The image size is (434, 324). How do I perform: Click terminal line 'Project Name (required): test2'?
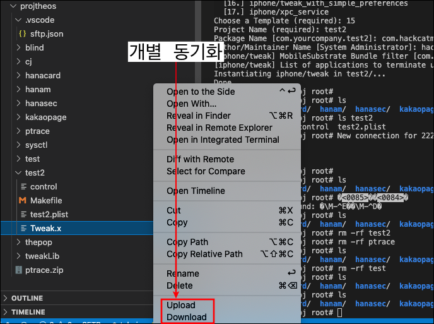280,30
